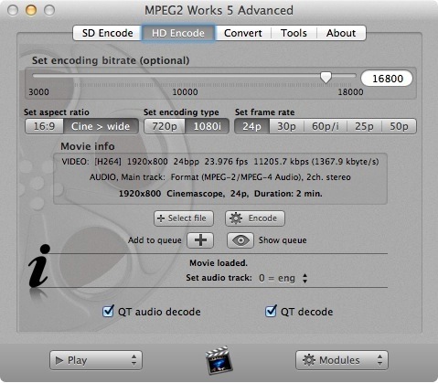Click the encoding bitrate slider knob

pos(326,78)
